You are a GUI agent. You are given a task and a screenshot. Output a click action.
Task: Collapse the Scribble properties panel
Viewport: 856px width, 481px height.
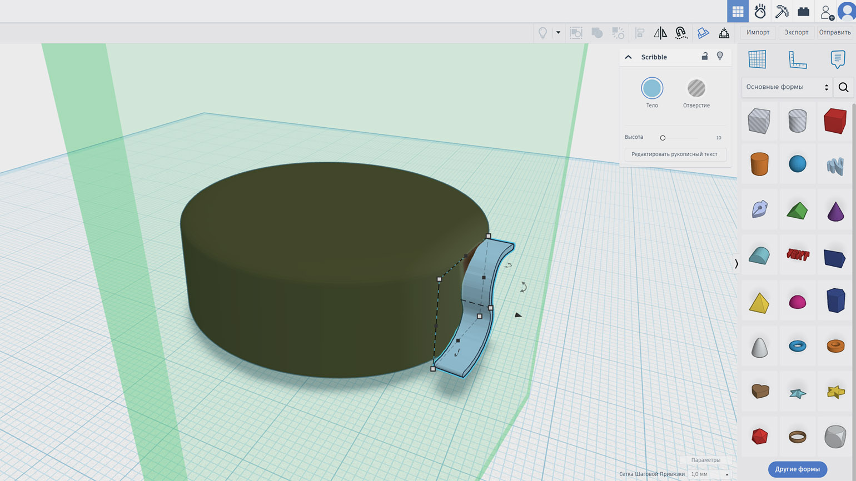629,57
